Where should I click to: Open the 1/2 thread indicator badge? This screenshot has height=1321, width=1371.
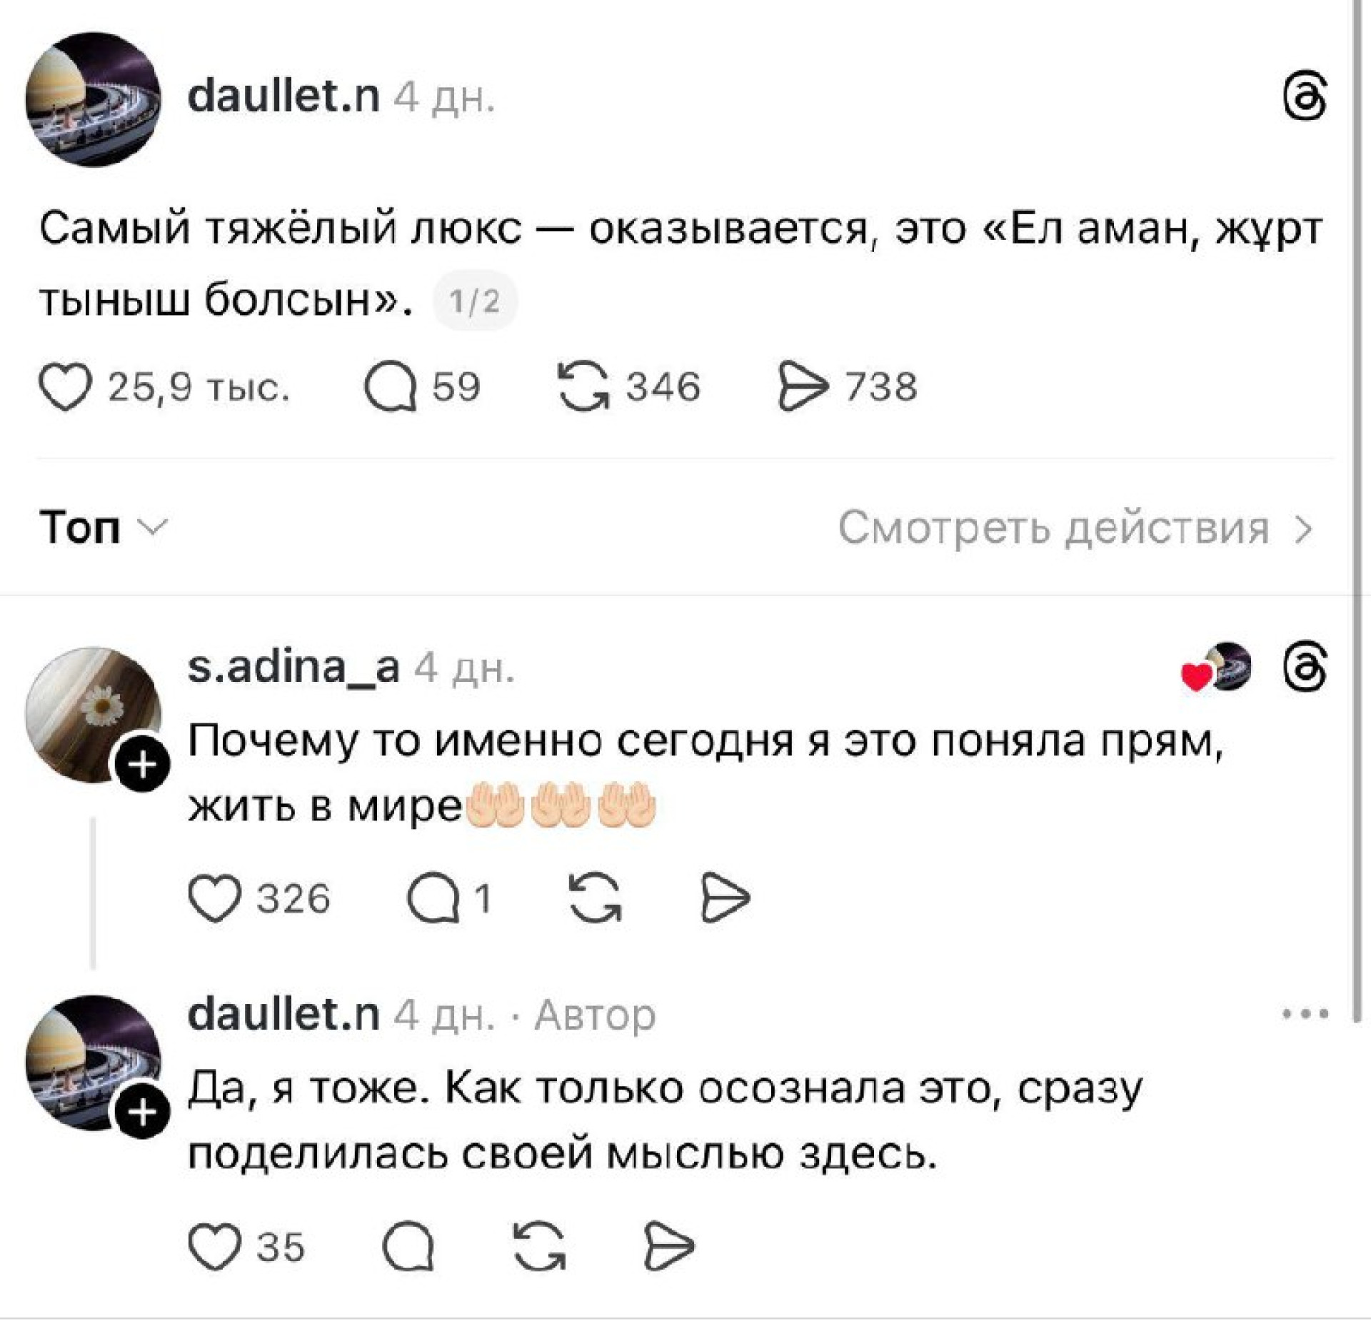click(x=475, y=302)
